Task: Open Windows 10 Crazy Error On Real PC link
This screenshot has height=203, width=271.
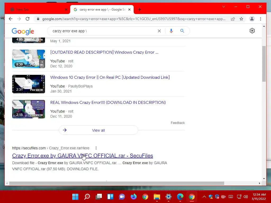Action: (x=110, y=77)
